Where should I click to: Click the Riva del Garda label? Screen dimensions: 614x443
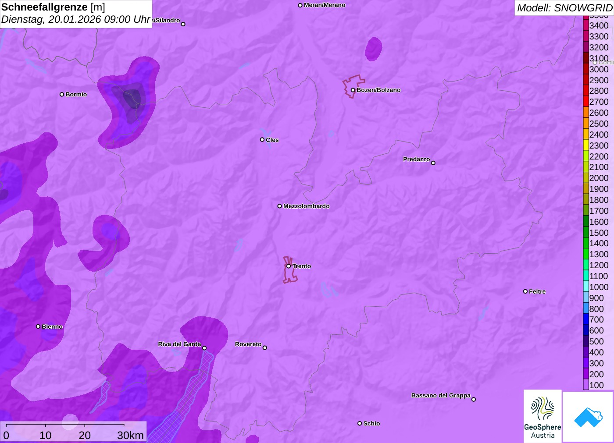coord(180,344)
